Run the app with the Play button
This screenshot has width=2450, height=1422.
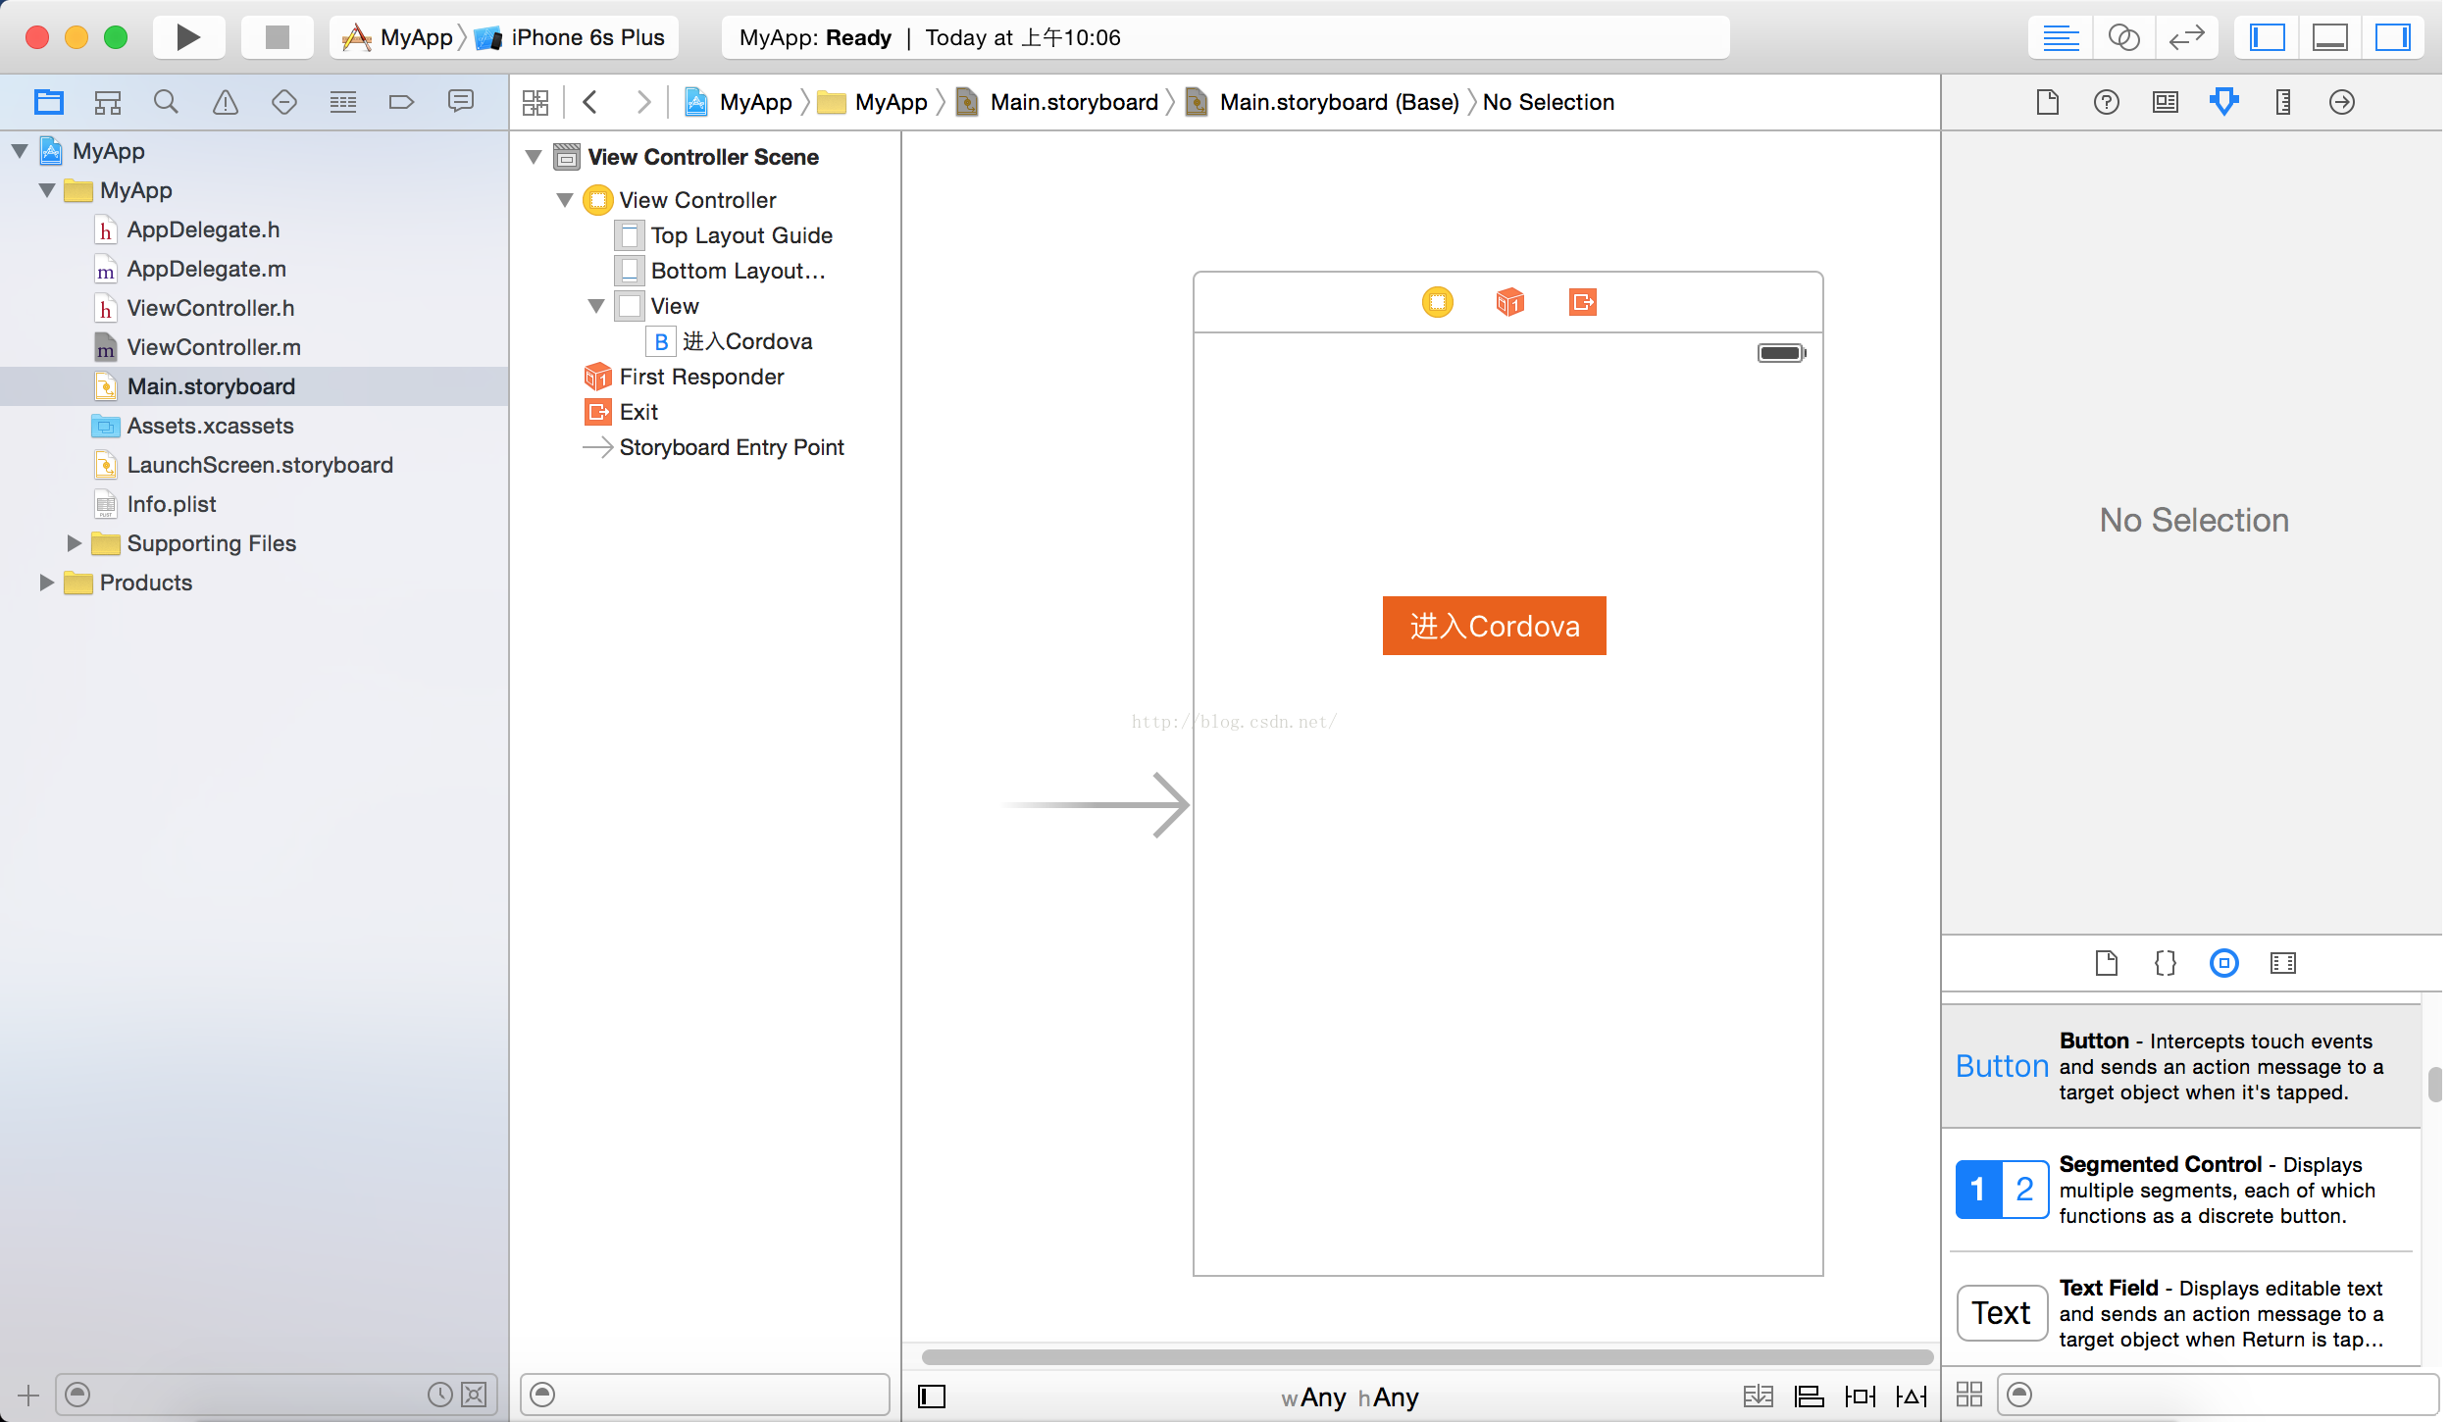187,37
